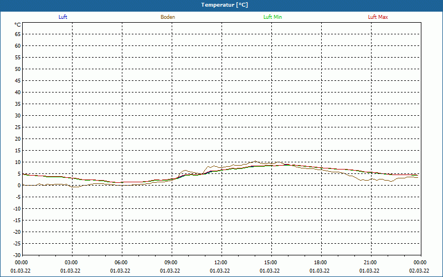Click the -15 value on the temperature axis
This screenshot has width=443, height=277.
[17, 220]
